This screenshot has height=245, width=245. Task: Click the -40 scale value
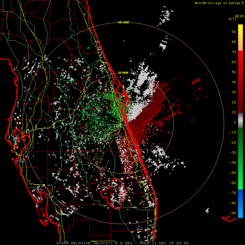(x=233, y=163)
